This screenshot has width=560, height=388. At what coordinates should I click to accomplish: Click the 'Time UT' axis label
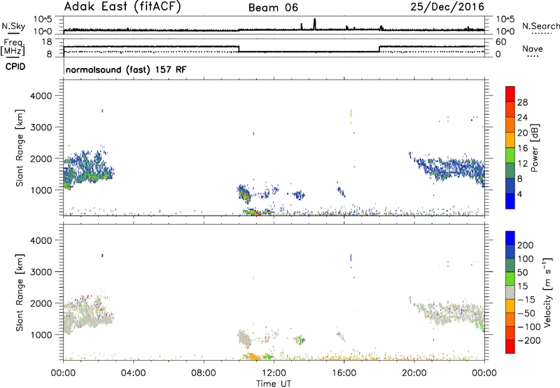pyautogui.click(x=274, y=384)
